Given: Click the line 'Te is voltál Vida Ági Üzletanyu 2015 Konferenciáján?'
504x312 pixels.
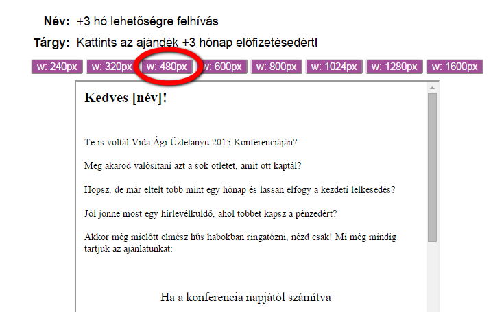Looking at the screenshot, I should pos(191,142).
